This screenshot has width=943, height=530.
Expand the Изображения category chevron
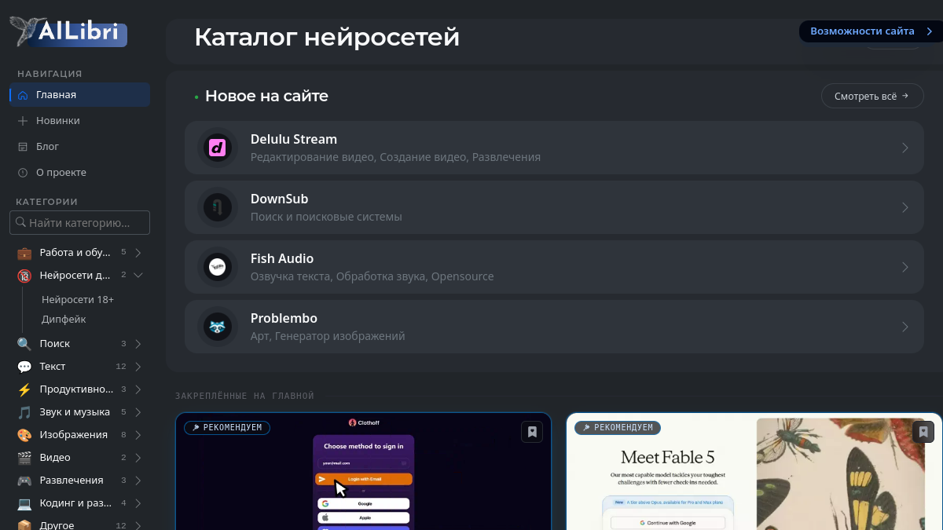pyautogui.click(x=138, y=435)
